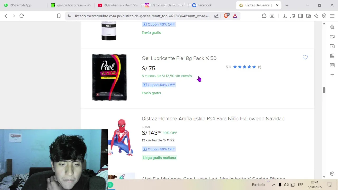Open the Gel Lubricante Piel 8g listing
Screen dimensions: 338x190
click(x=179, y=58)
